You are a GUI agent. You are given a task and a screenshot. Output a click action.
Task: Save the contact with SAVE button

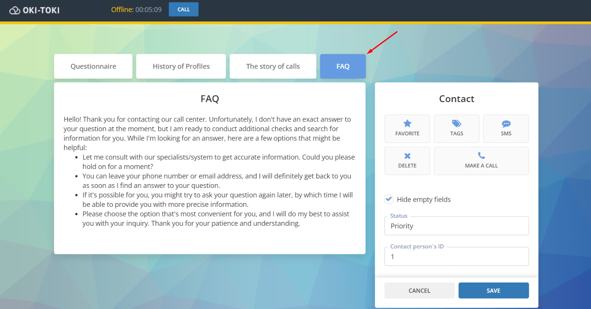493,291
